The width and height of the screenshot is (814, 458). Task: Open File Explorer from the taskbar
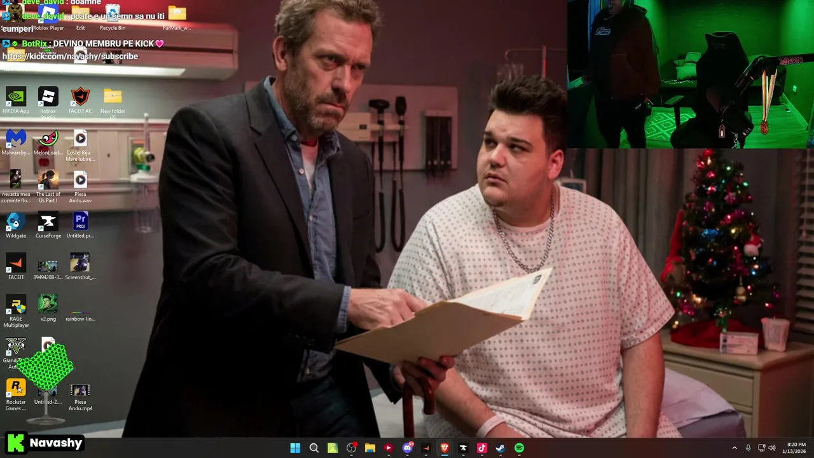369,448
